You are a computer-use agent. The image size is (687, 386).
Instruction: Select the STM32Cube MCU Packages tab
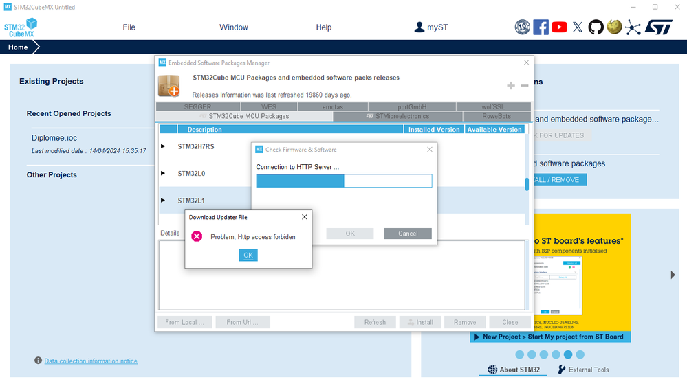point(245,116)
